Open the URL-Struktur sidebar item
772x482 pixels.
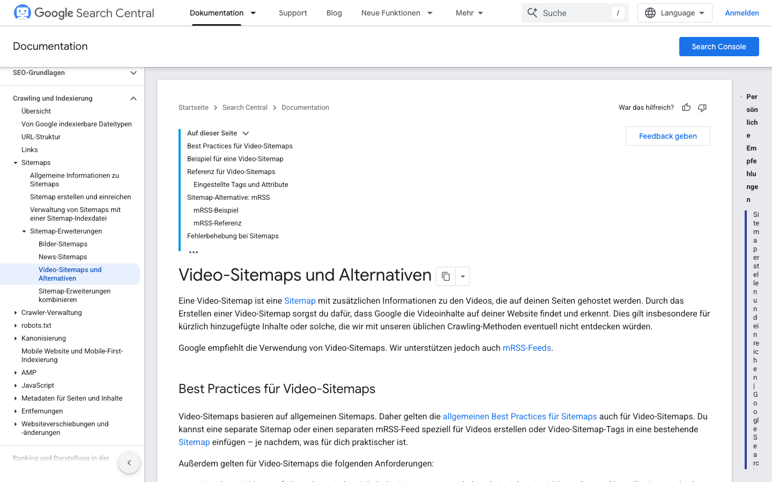[41, 137]
